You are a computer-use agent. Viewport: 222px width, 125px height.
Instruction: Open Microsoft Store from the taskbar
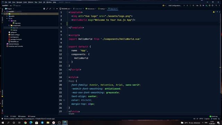(x=36, y=123)
